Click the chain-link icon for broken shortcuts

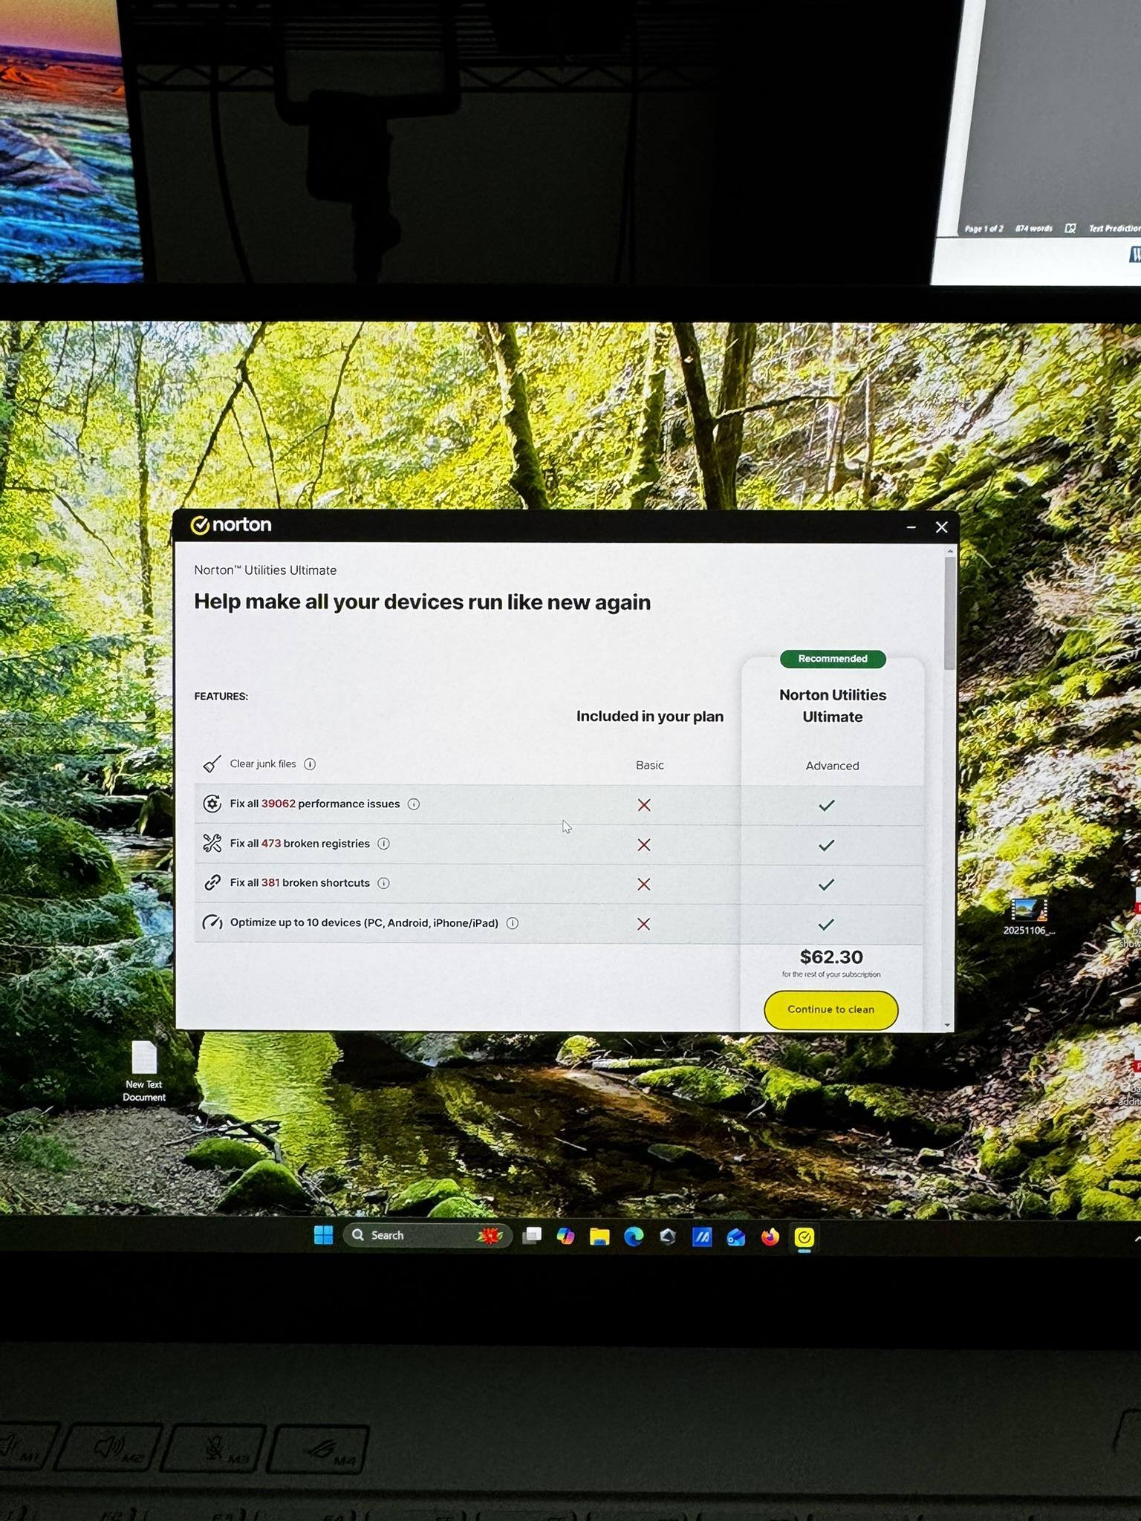(212, 882)
